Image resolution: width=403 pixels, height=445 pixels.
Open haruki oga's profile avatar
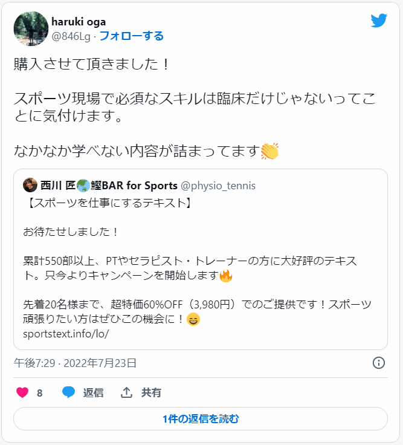click(x=30, y=28)
